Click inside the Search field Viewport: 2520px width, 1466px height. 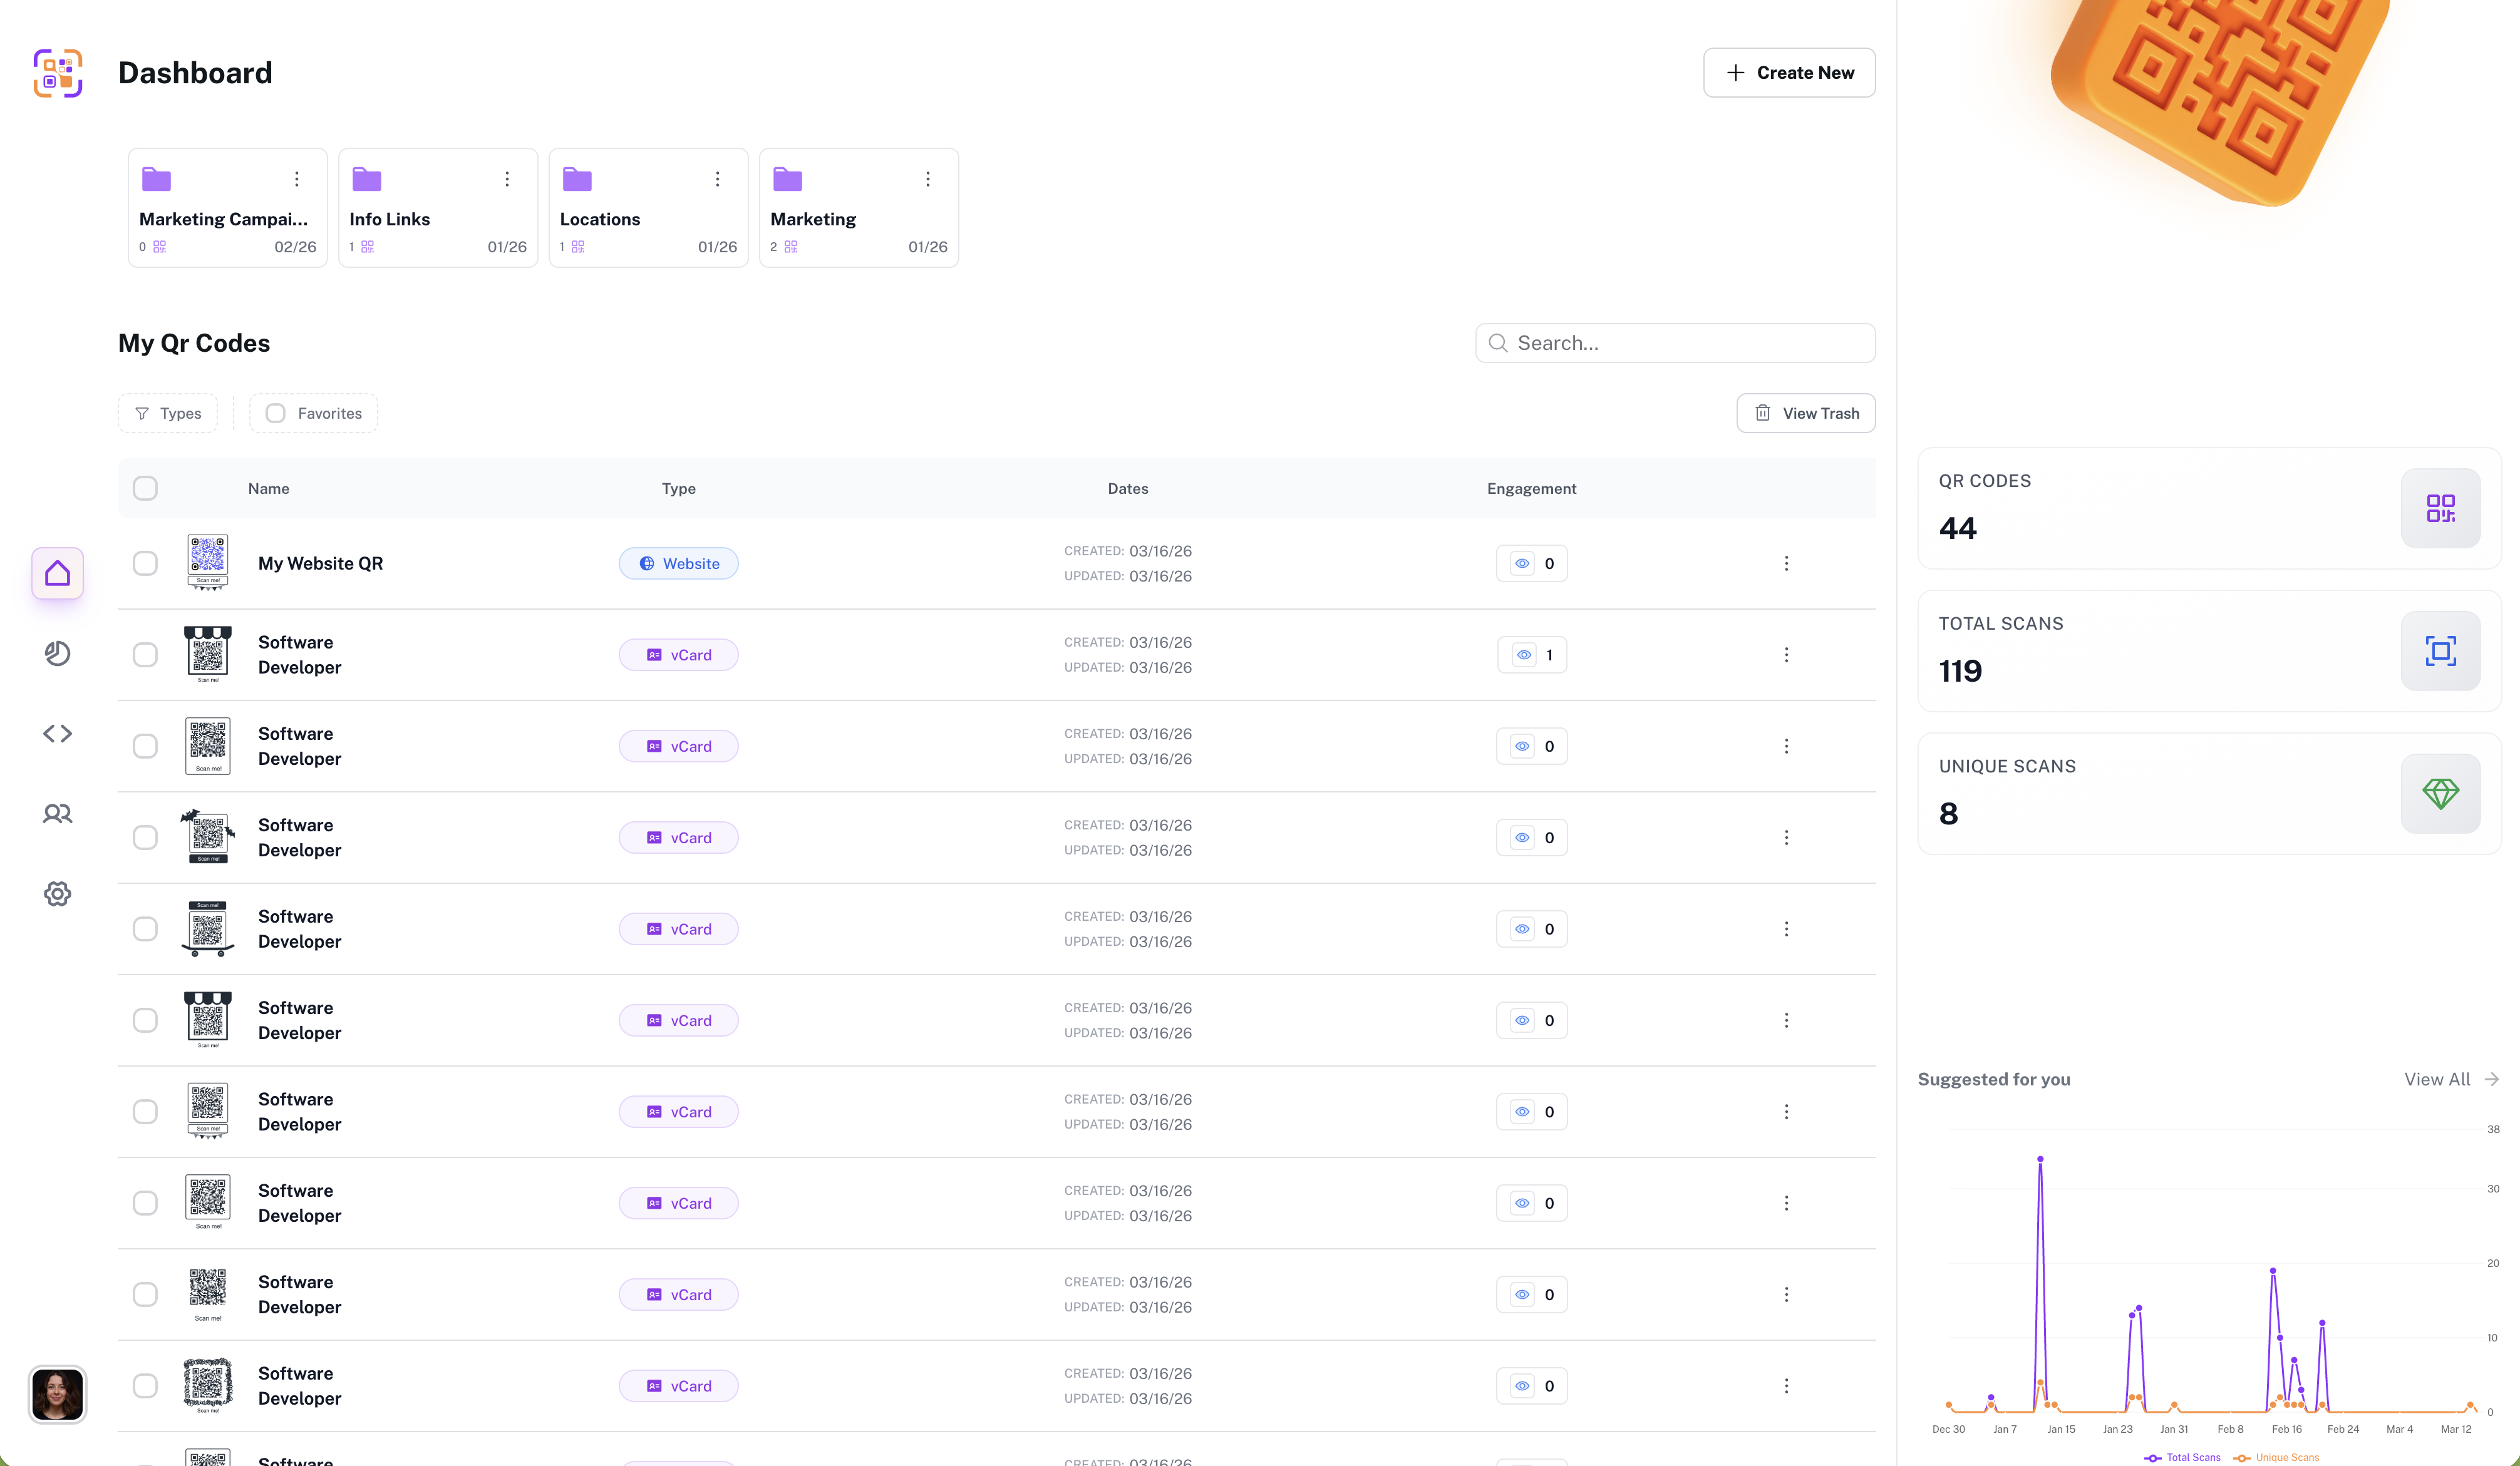(1674, 343)
